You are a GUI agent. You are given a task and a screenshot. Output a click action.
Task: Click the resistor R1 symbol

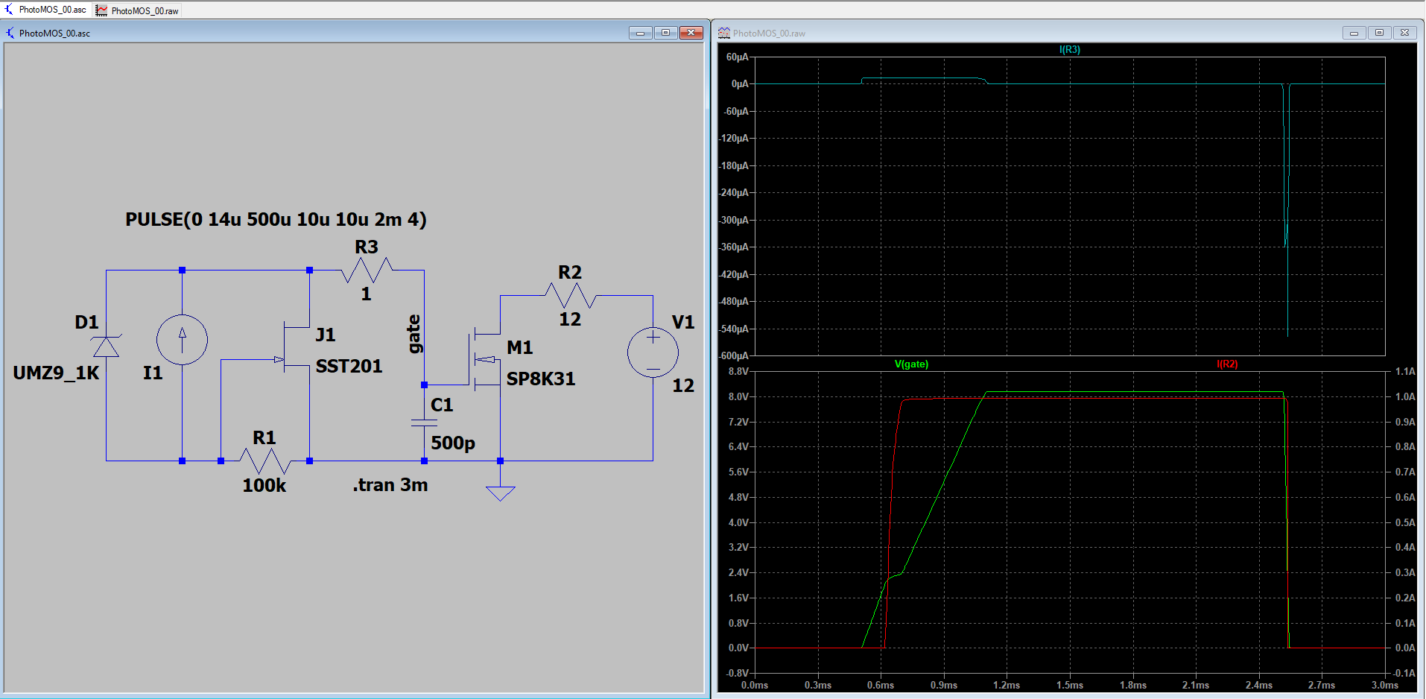point(264,461)
